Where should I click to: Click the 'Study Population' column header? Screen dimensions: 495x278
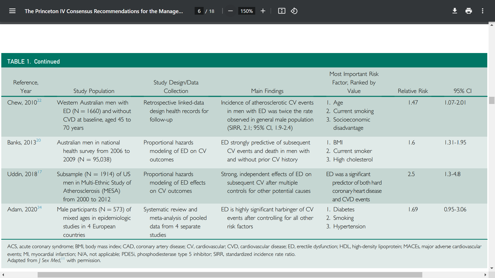tap(94, 91)
